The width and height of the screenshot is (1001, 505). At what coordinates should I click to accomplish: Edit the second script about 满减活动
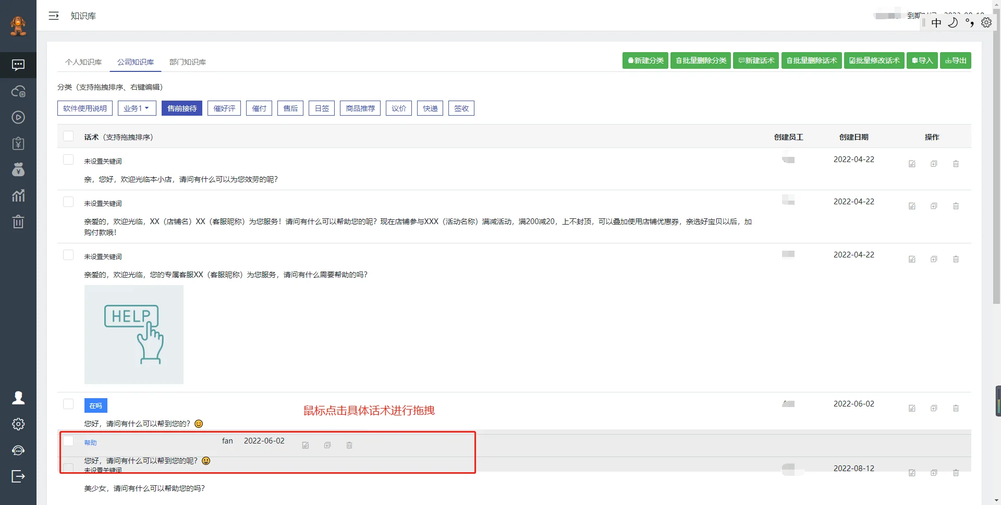(912, 206)
